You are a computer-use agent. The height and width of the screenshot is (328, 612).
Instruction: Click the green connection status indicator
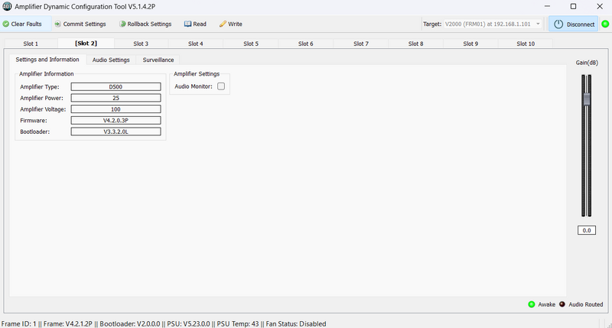click(x=605, y=24)
